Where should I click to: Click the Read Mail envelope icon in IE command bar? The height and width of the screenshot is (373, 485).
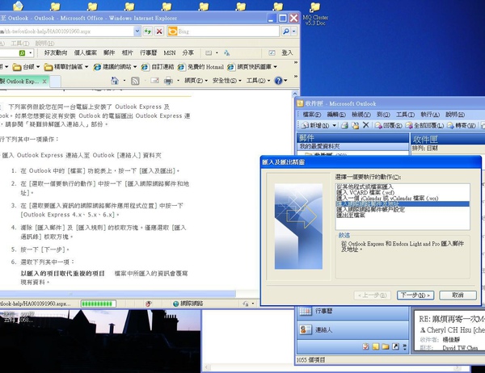(154, 81)
